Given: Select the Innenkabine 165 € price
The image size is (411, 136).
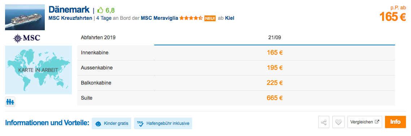Looking at the screenshot, I should coord(274,53).
